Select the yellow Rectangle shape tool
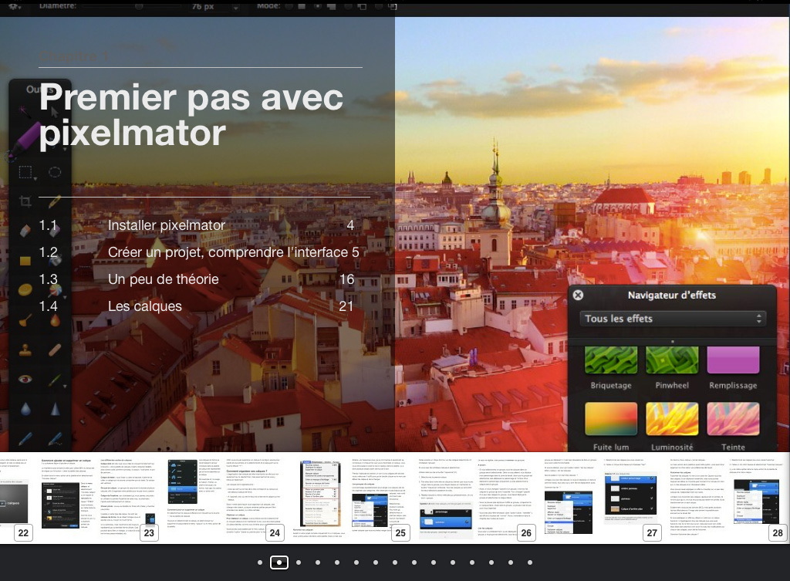 point(25,261)
